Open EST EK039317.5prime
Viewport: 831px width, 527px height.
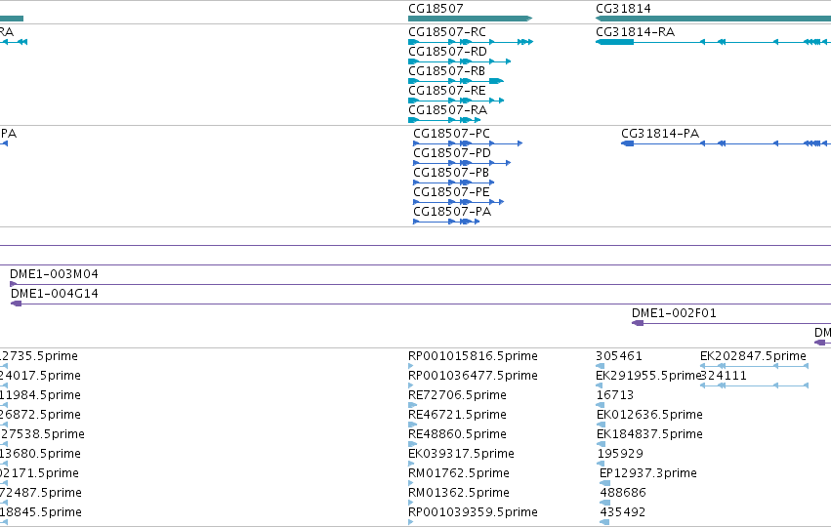tap(461, 455)
